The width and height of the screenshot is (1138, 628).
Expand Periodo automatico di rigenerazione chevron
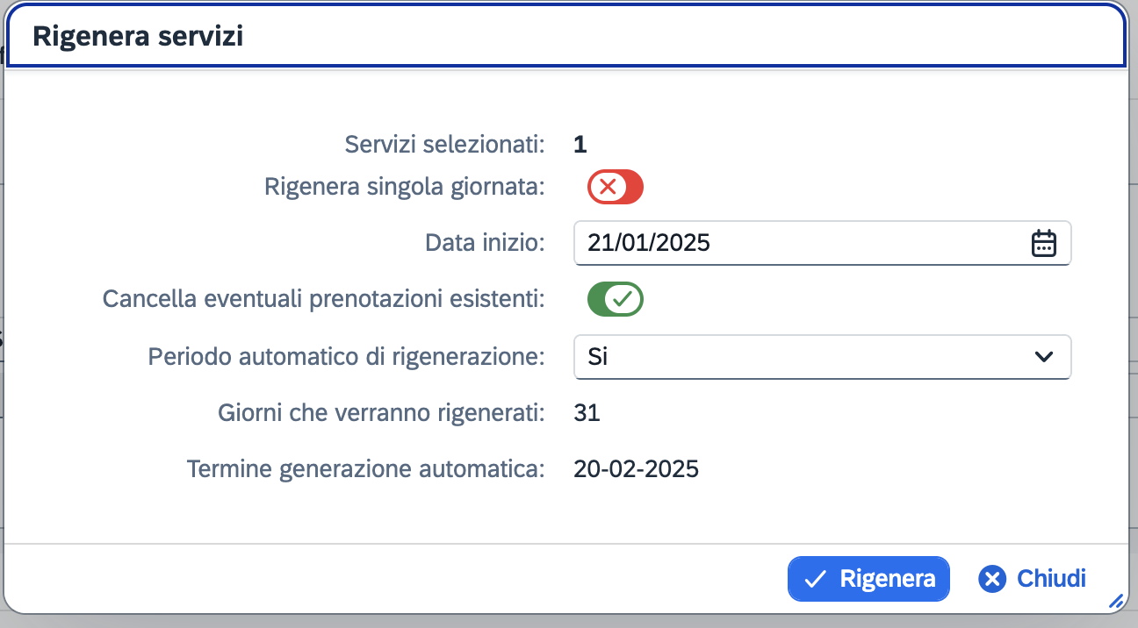1043,357
